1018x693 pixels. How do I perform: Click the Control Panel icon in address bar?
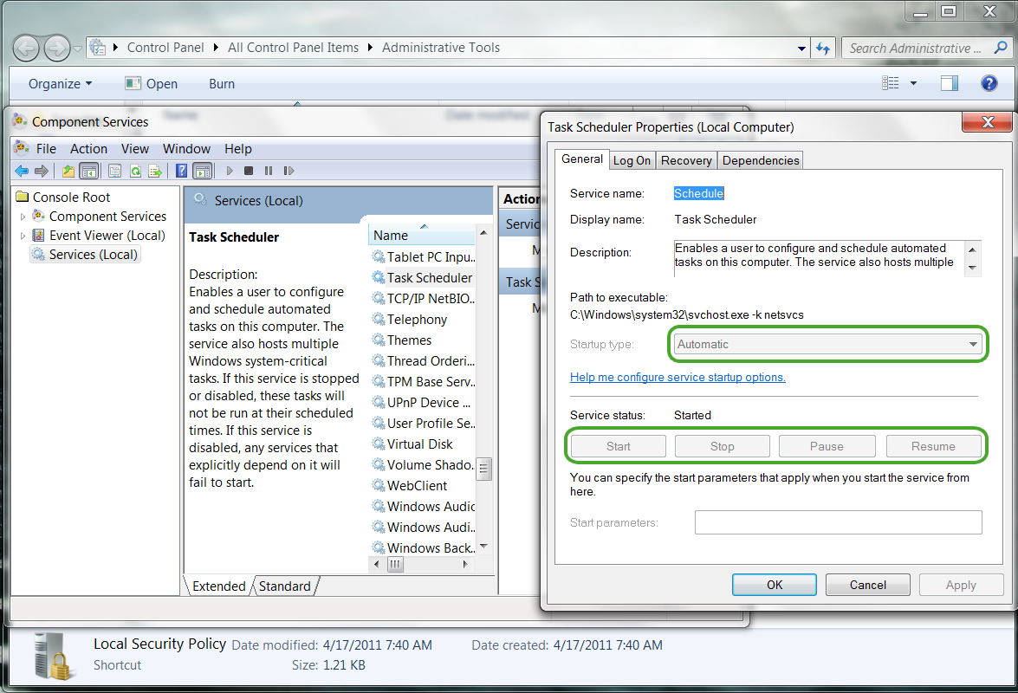(x=97, y=48)
